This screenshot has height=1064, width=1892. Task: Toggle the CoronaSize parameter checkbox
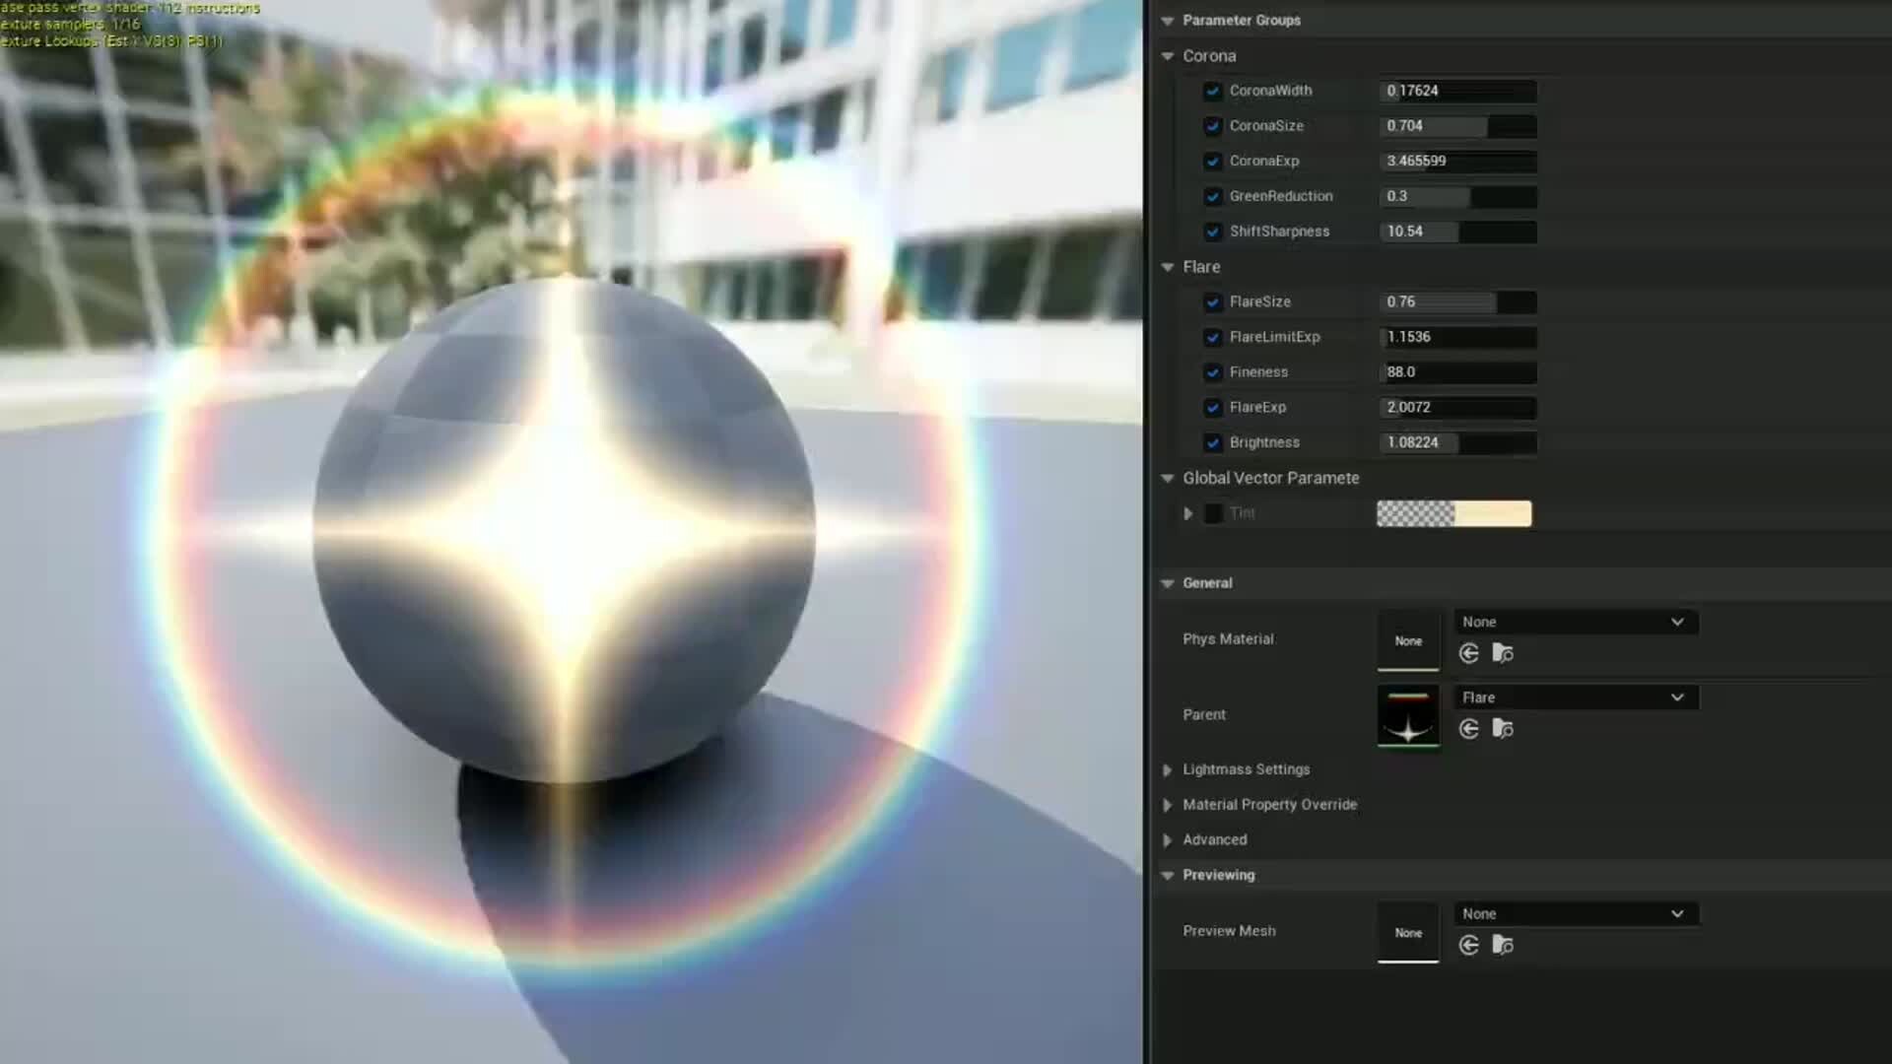coord(1213,126)
